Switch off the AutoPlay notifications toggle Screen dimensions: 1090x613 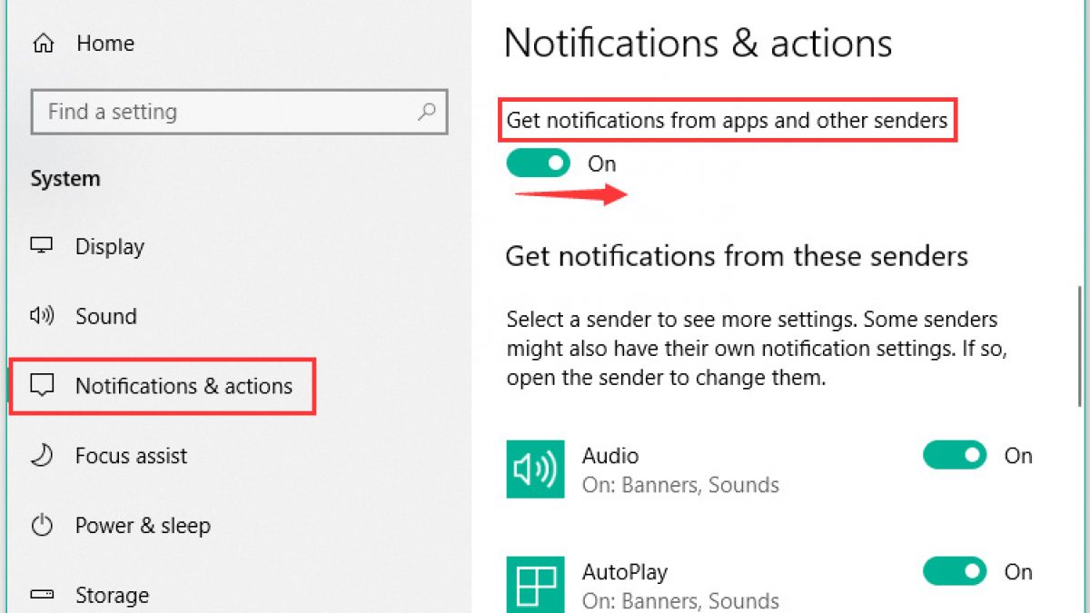[x=955, y=571]
